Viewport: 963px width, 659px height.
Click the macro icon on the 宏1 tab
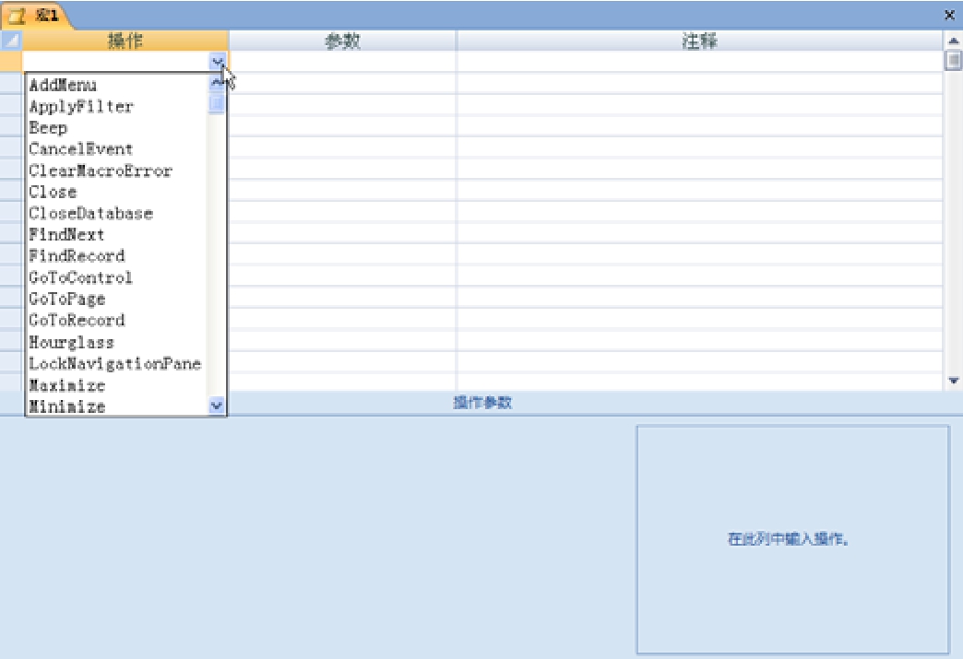(16, 15)
